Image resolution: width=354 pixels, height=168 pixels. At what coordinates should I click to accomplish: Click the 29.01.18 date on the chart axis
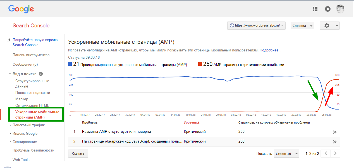[221, 115]
